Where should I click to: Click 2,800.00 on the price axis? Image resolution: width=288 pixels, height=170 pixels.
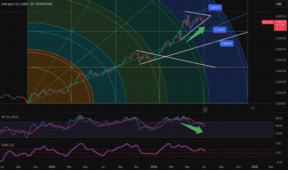coord(281,49)
